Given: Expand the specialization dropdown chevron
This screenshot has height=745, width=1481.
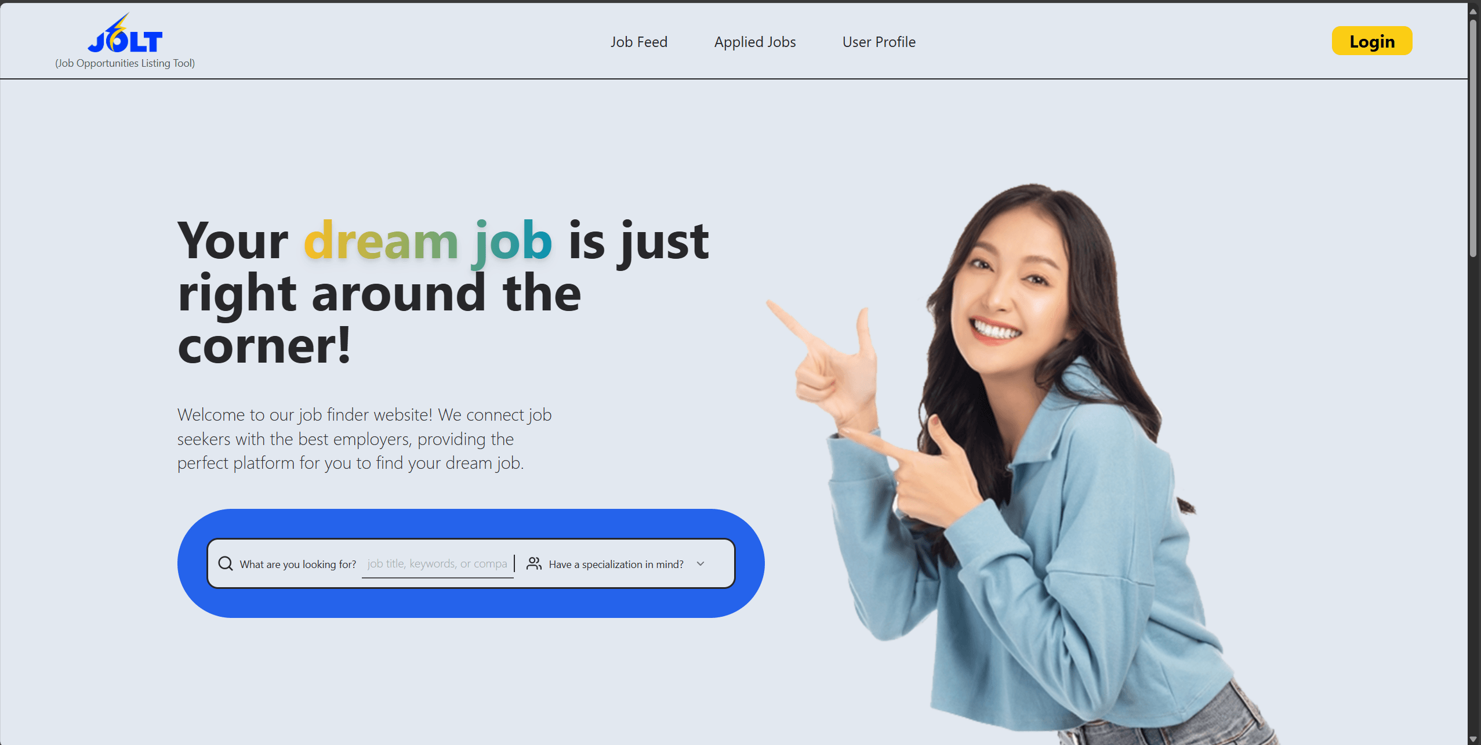Looking at the screenshot, I should pos(700,563).
